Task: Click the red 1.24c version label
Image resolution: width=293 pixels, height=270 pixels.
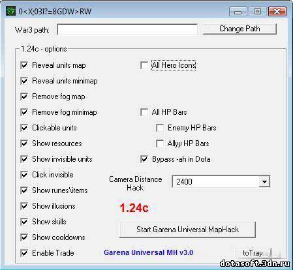Action: click(x=134, y=208)
